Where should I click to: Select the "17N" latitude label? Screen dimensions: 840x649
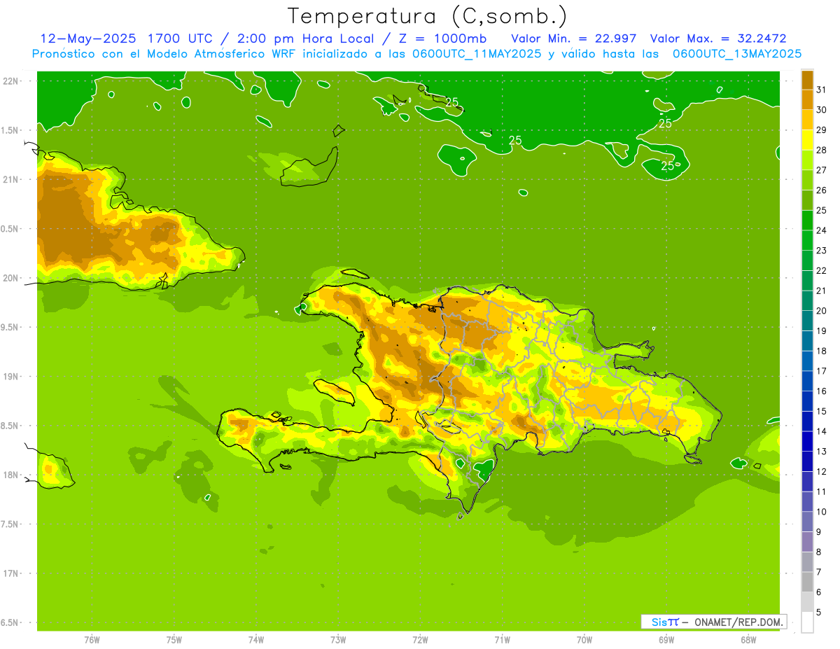pyautogui.click(x=10, y=573)
